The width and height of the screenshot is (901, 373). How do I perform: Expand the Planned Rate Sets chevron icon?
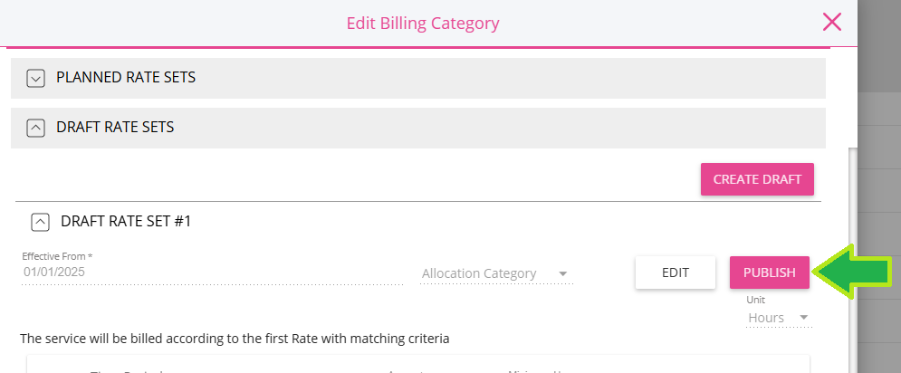tap(35, 78)
